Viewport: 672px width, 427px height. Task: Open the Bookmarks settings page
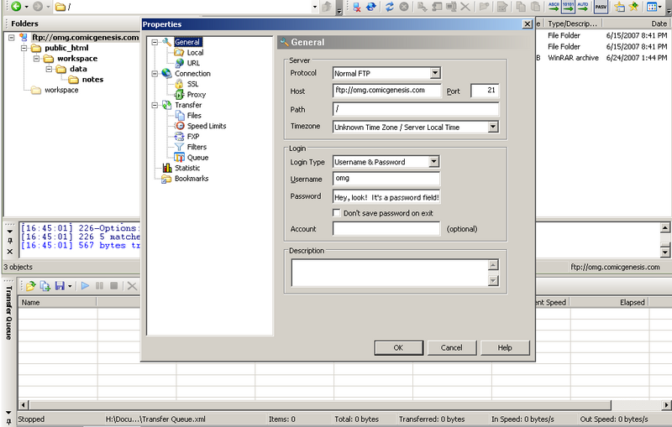(x=192, y=179)
